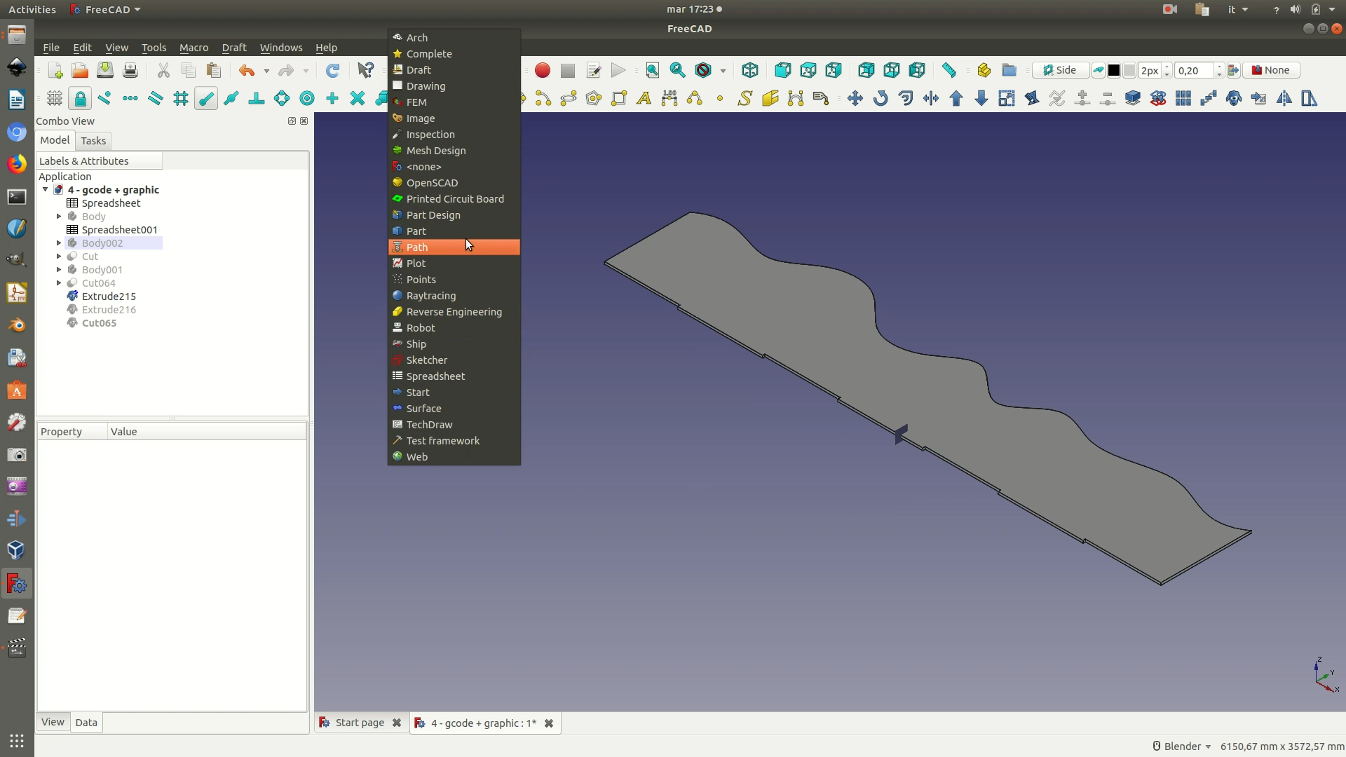Expand the Body tree item
The image size is (1346, 757).
coord(59,217)
